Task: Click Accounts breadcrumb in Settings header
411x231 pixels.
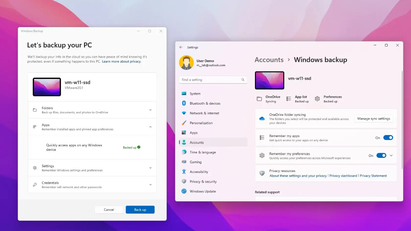Action: pos(269,60)
